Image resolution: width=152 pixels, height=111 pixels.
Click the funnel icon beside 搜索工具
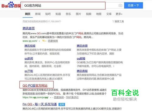(x=113, y=22)
